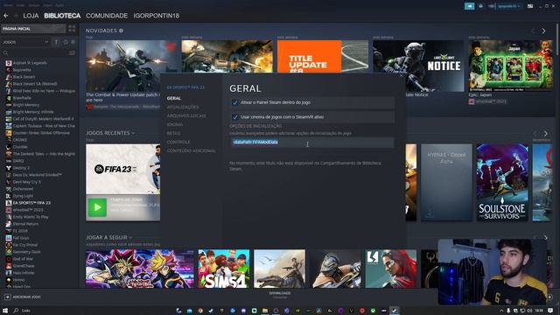Image resolution: width=560 pixels, height=315 pixels.
Task: Open the HYENAS Closed Alpha card
Action: [446, 182]
